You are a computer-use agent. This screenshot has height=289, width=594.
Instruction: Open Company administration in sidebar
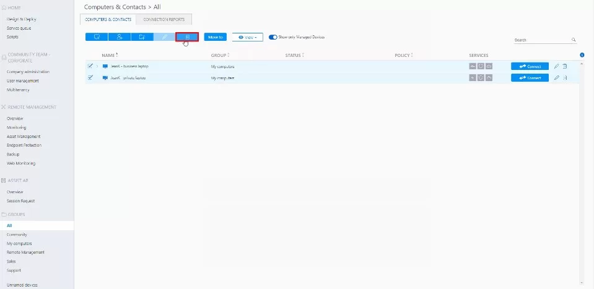[28, 72]
